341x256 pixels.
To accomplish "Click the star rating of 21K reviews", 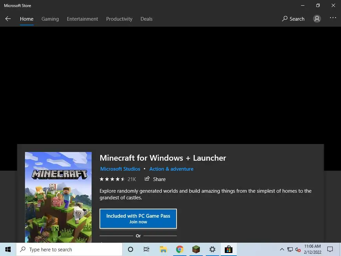I will point(118,179).
